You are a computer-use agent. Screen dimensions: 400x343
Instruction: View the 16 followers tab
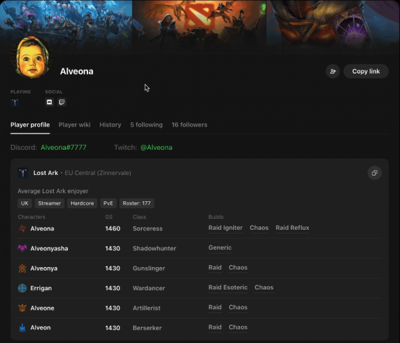(x=189, y=125)
